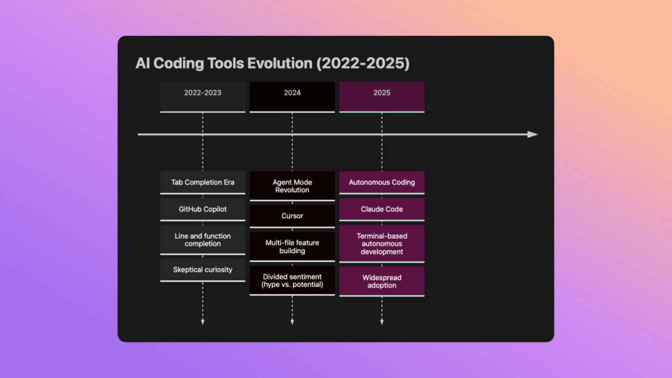The width and height of the screenshot is (672, 378).
Task: Select the Line and function completion box
Action: tap(202, 240)
